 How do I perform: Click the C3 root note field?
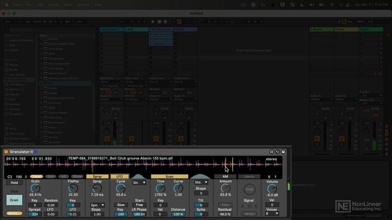pyautogui.click(x=10, y=177)
